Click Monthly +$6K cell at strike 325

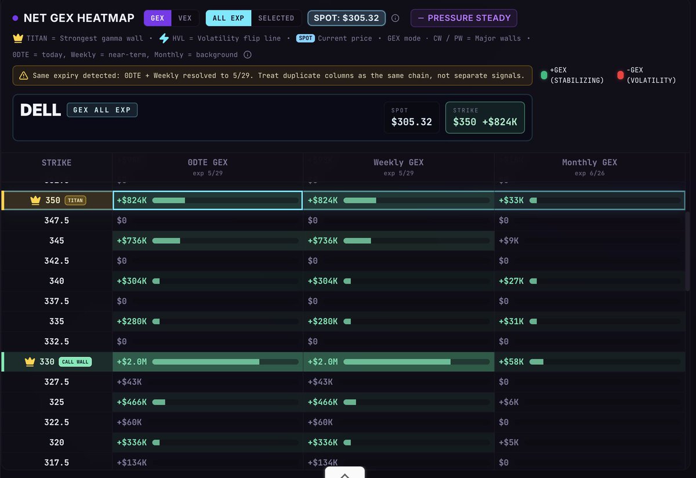click(x=590, y=402)
